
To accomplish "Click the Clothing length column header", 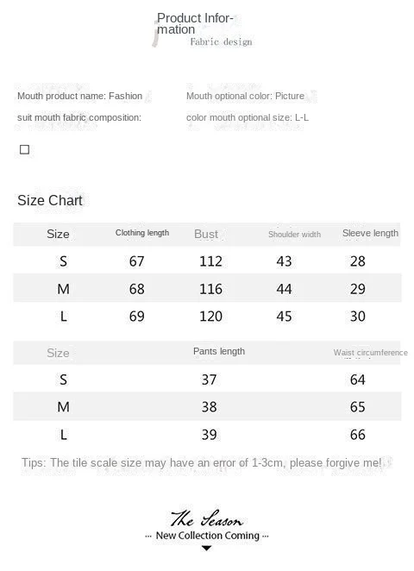I will pyautogui.click(x=142, y=233).
